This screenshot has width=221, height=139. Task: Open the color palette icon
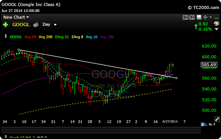(217, 24)
